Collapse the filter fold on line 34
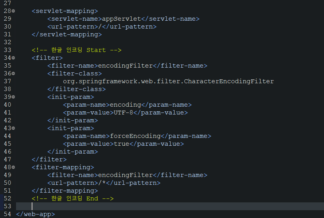This screenshot has height=218, width=324. 13,58
